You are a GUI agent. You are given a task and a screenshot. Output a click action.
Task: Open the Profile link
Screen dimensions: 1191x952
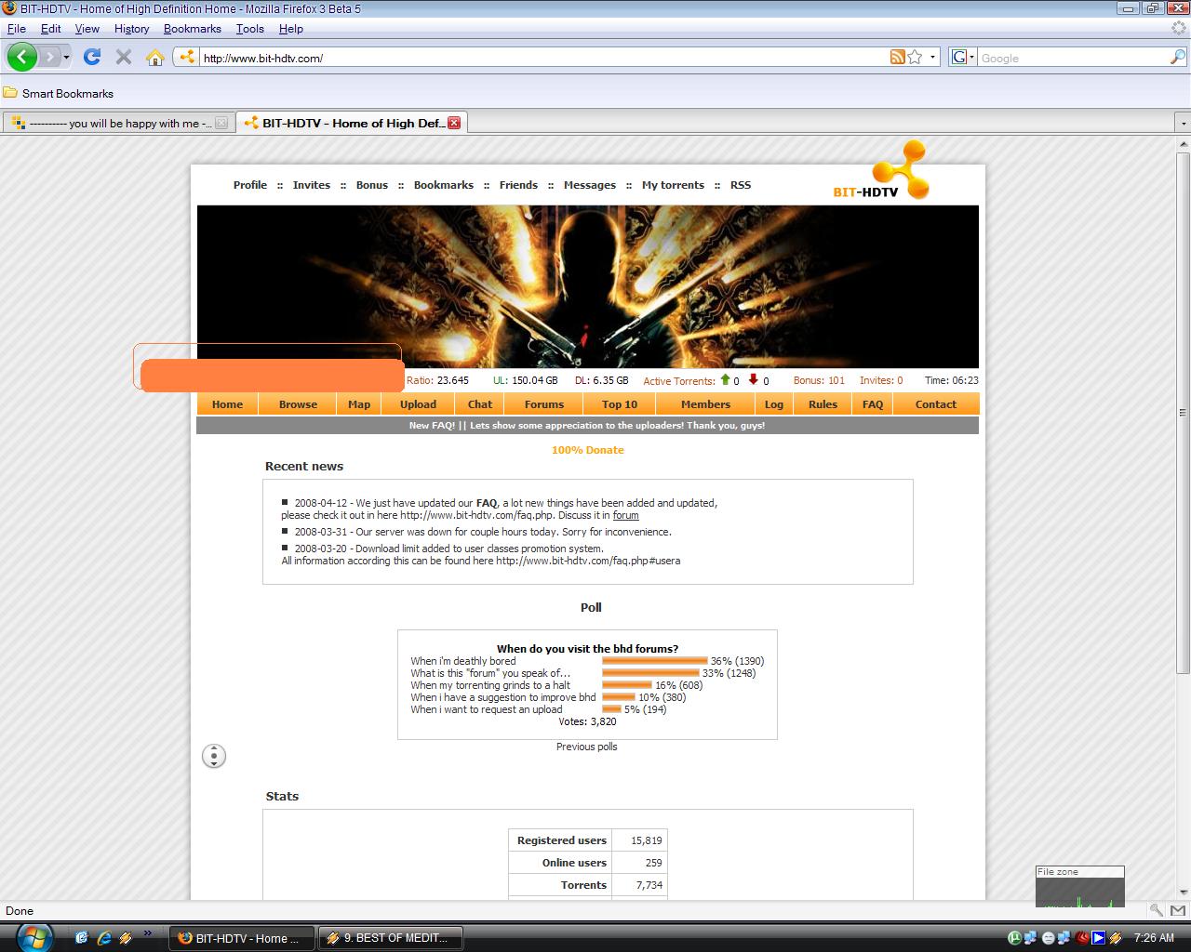(x=250, y=185)
